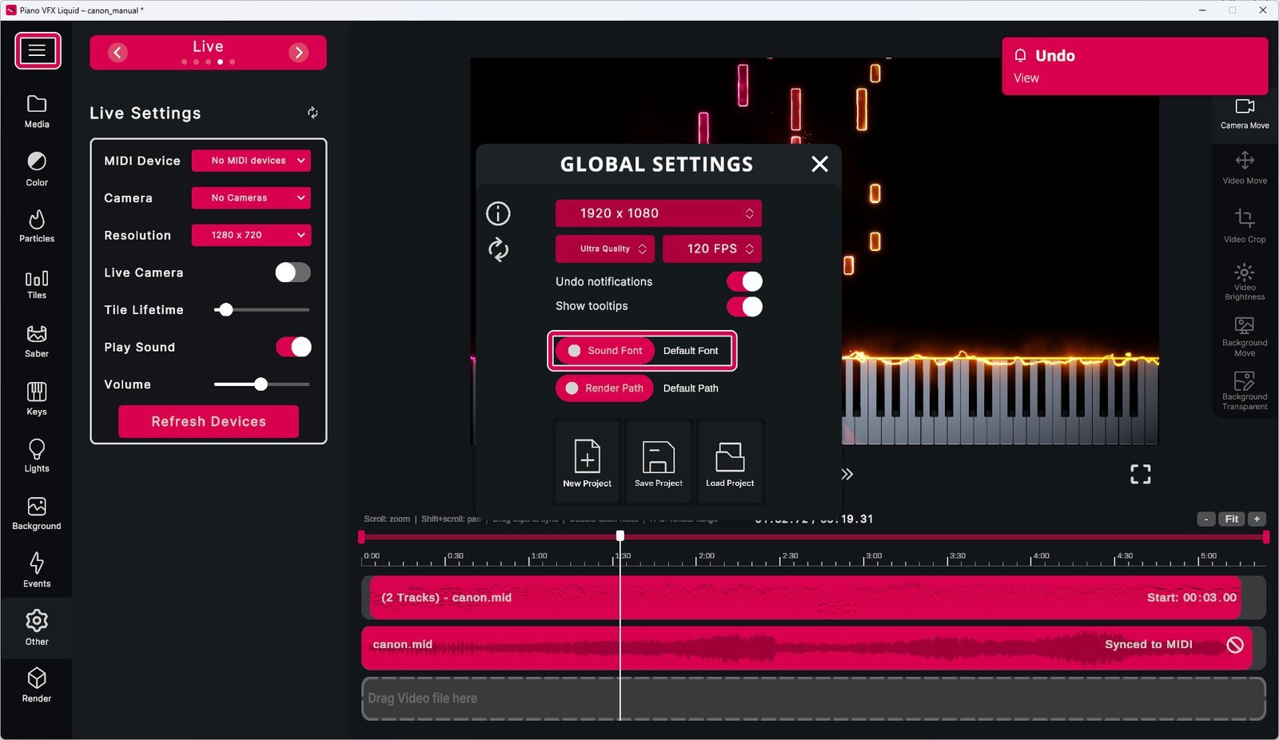The height and width of the screenshot is (740, 1279).
Task: Open the Lights panel
Action: [x=37, y=456]
